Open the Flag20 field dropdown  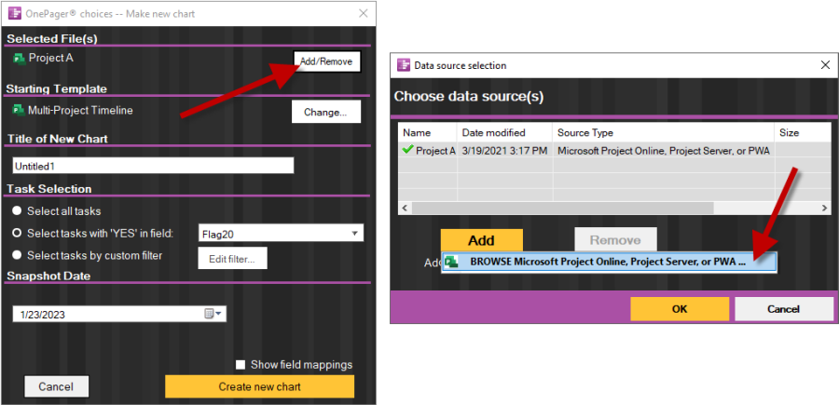[x=354, y=234]
